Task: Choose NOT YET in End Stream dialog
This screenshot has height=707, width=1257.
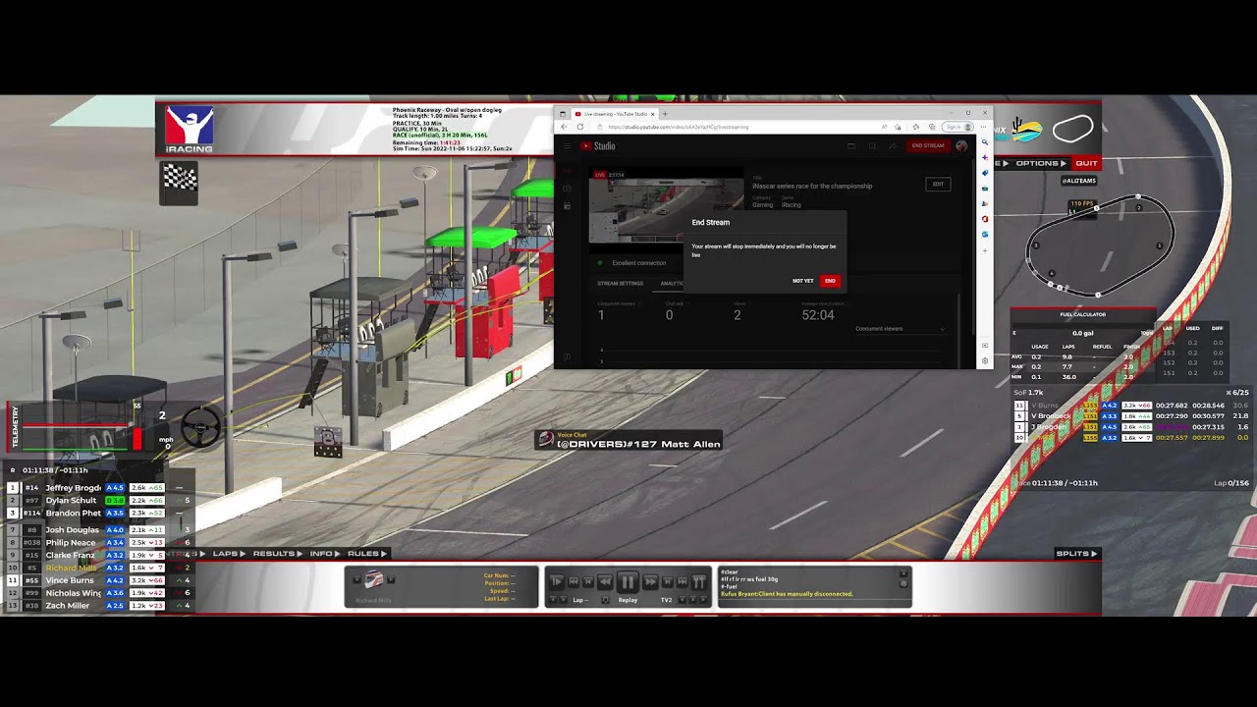Action: click(x=803, y=281)
